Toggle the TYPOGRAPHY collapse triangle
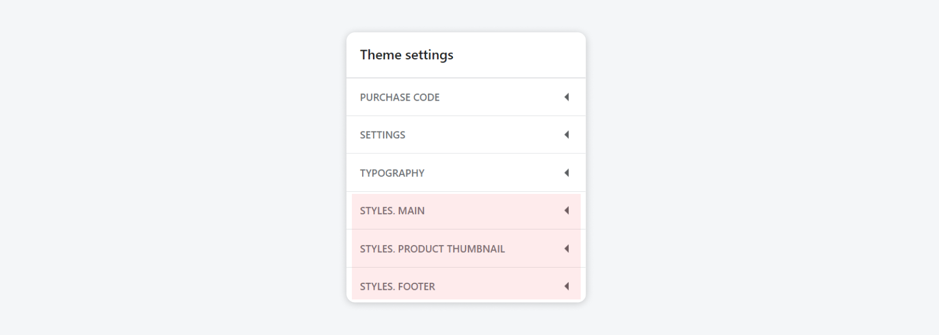The height and width of the screenshot is (335, 939). click(567, 173)
